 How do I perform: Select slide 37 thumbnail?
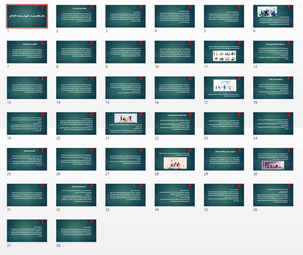tap(27, 231)
